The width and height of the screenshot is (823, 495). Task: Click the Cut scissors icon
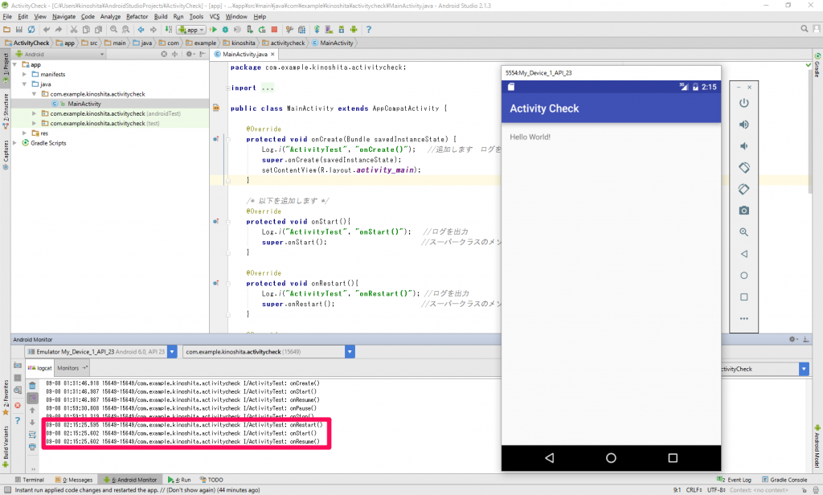point(74,30)
